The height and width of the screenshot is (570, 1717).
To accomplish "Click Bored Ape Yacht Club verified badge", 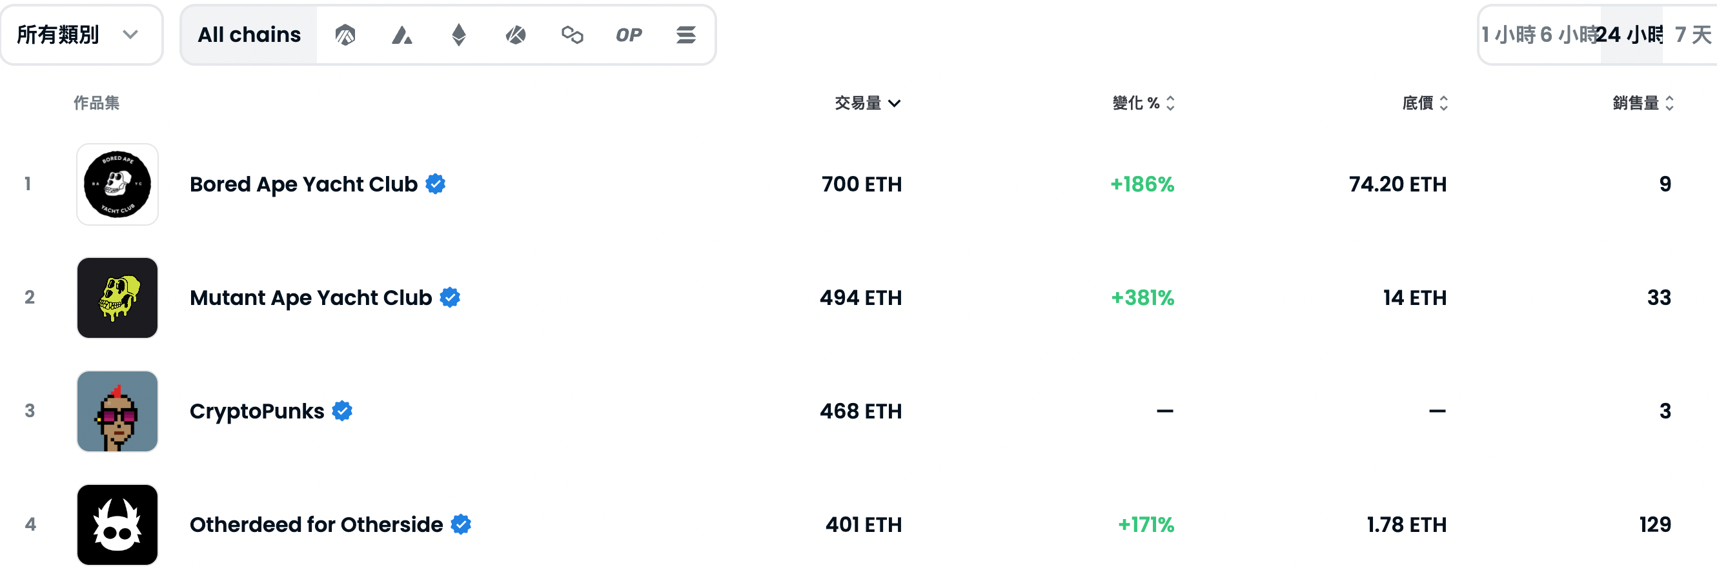I will pyautogui.click(x=436, y=184).
